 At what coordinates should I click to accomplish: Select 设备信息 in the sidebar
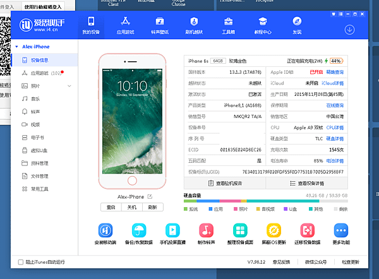[45, 60]
